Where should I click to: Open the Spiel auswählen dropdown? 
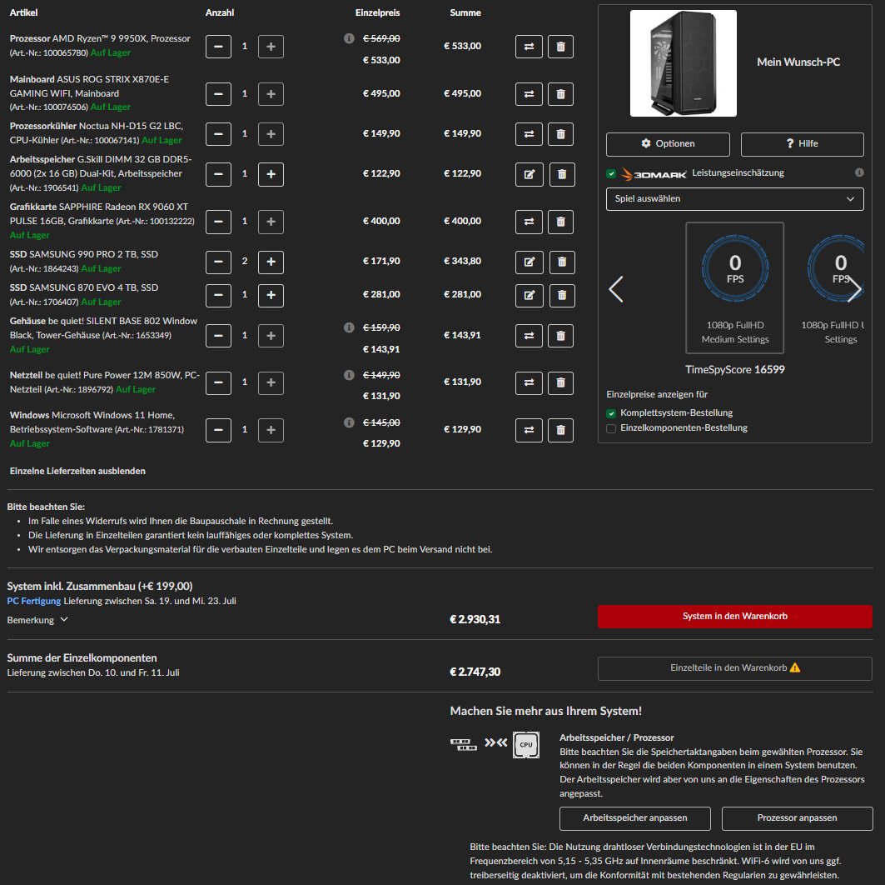[734, 199]
